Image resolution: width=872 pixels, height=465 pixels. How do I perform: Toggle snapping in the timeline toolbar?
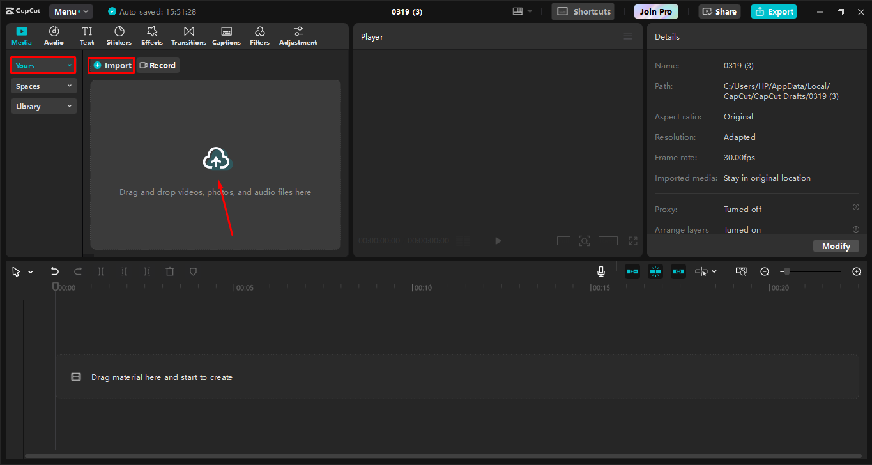point(655,271)
